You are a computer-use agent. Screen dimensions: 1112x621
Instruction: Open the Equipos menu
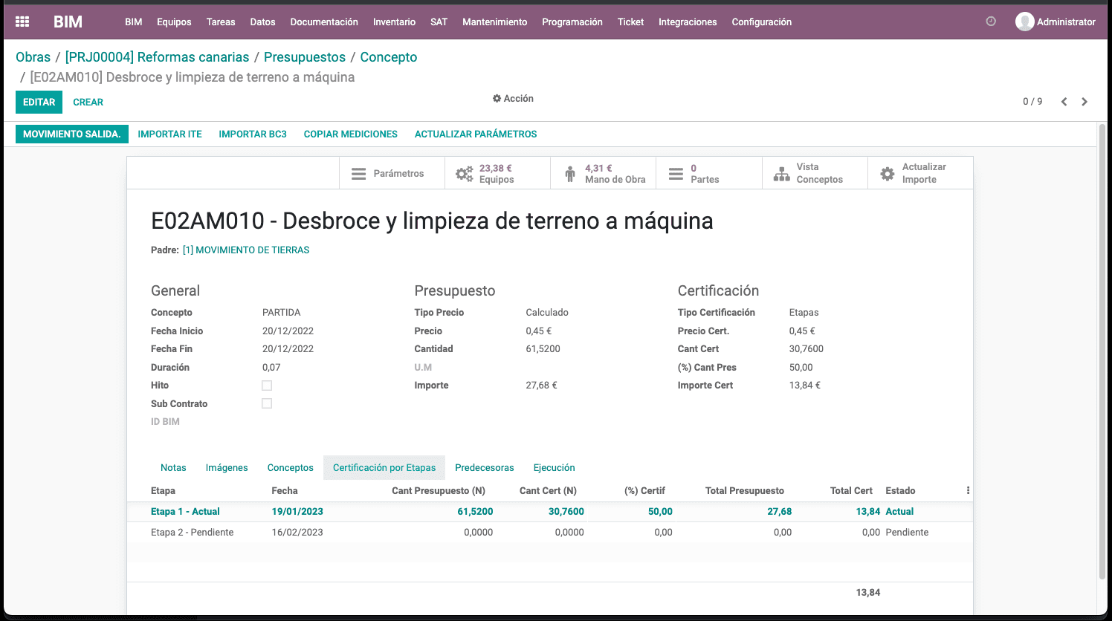click(174, 22)
